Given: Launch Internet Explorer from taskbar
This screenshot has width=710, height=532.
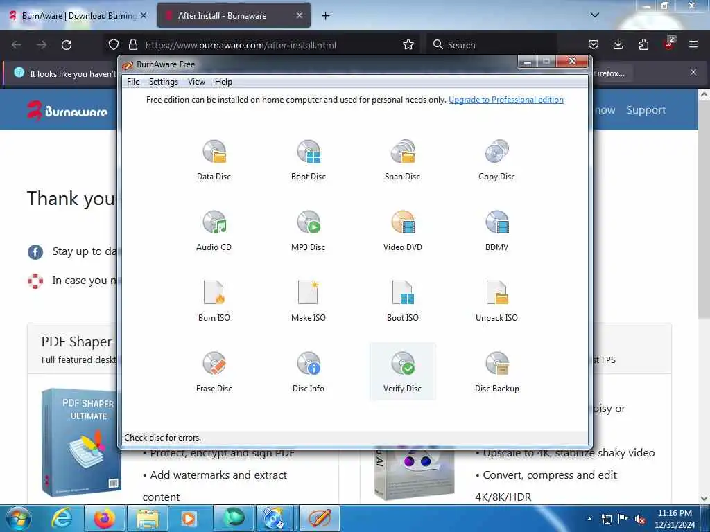Looking at the screenshot, I should click(61, 518).
